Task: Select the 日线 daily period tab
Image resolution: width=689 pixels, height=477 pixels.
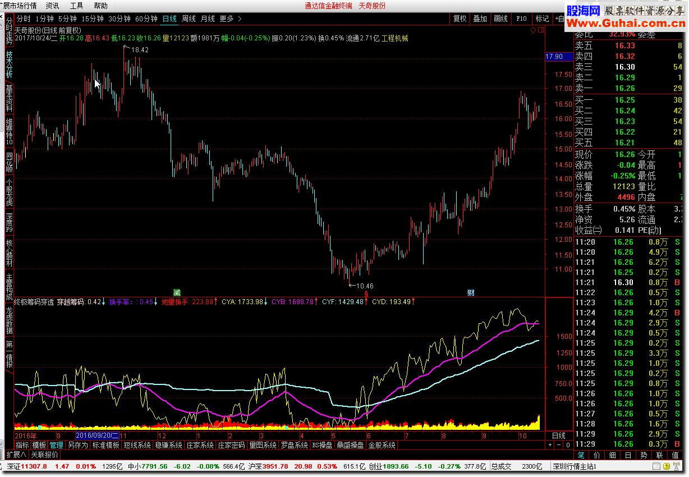Action: 169,19
